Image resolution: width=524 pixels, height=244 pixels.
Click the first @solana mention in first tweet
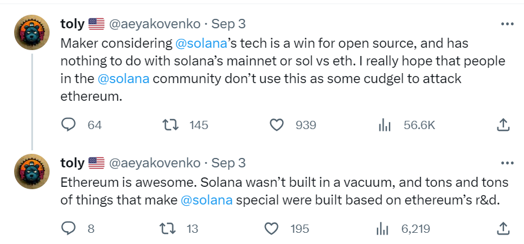tap(198, 44)
